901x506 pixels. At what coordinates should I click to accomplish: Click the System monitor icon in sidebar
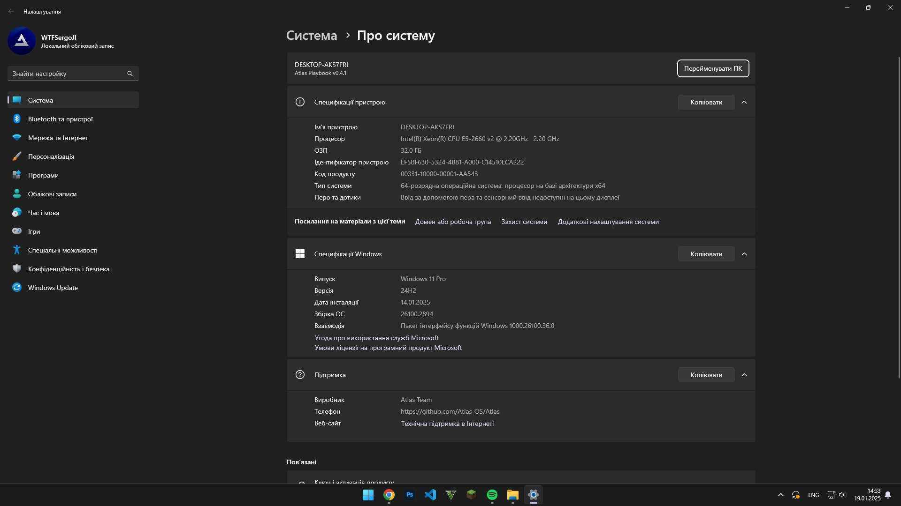point(17,100)
